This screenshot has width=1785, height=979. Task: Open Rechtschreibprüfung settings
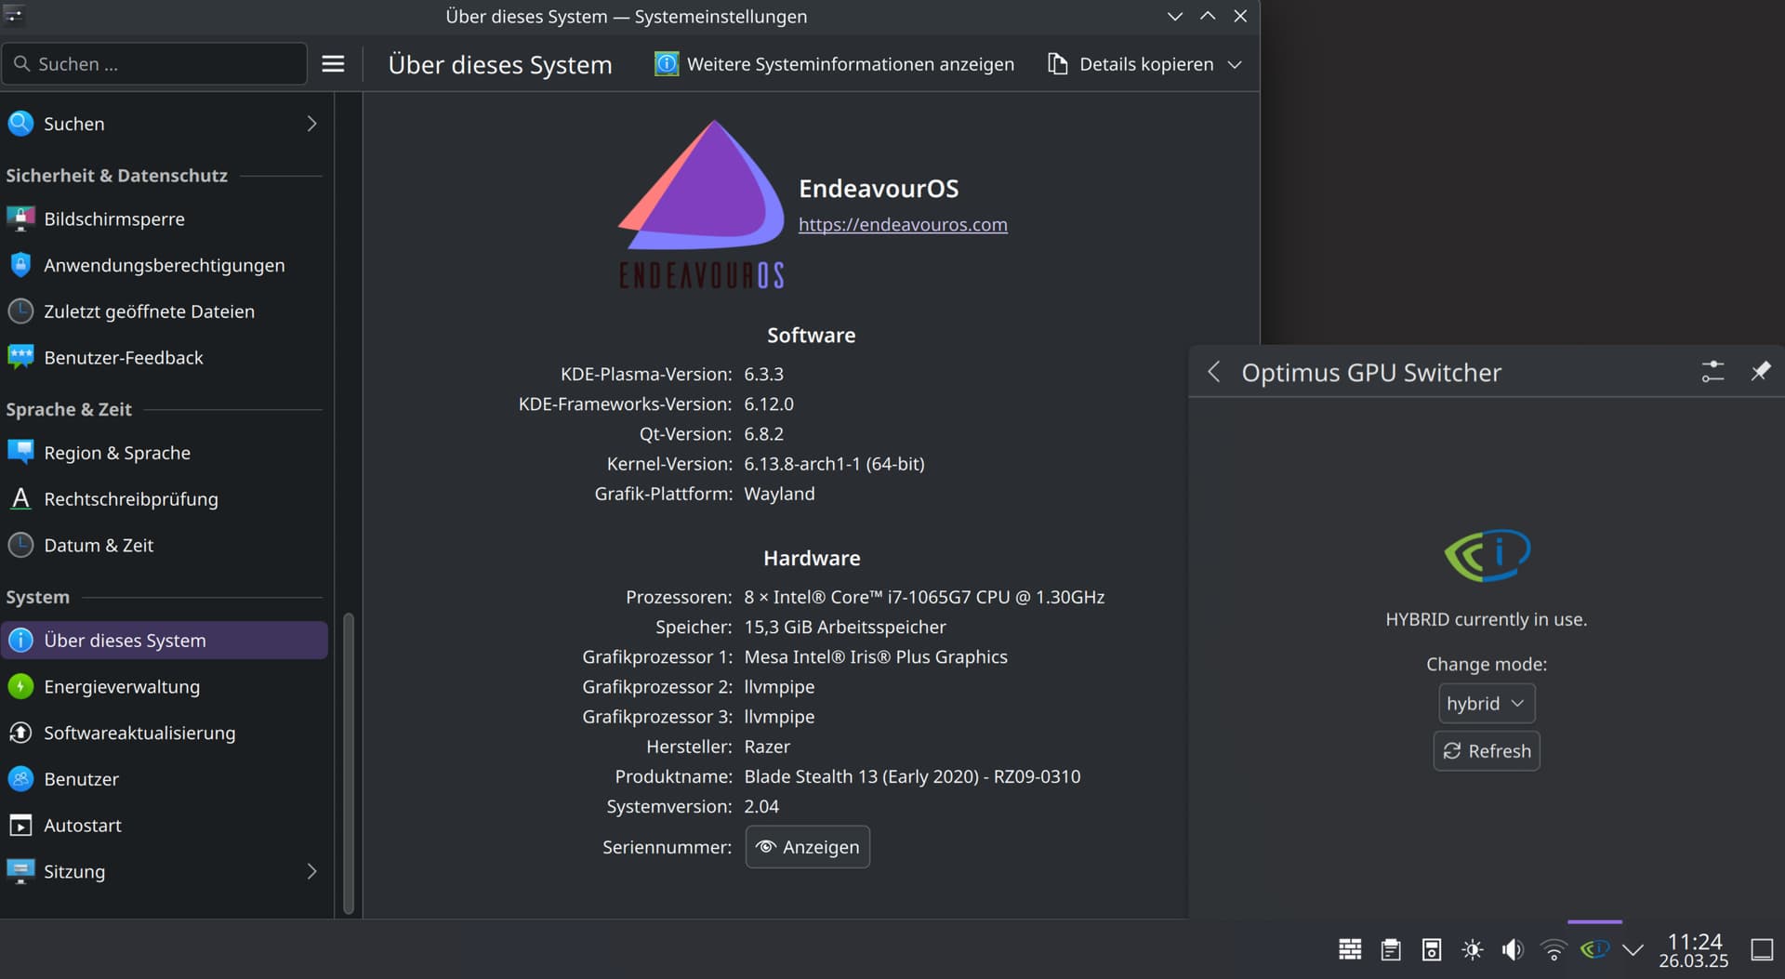tap(164, 499)
